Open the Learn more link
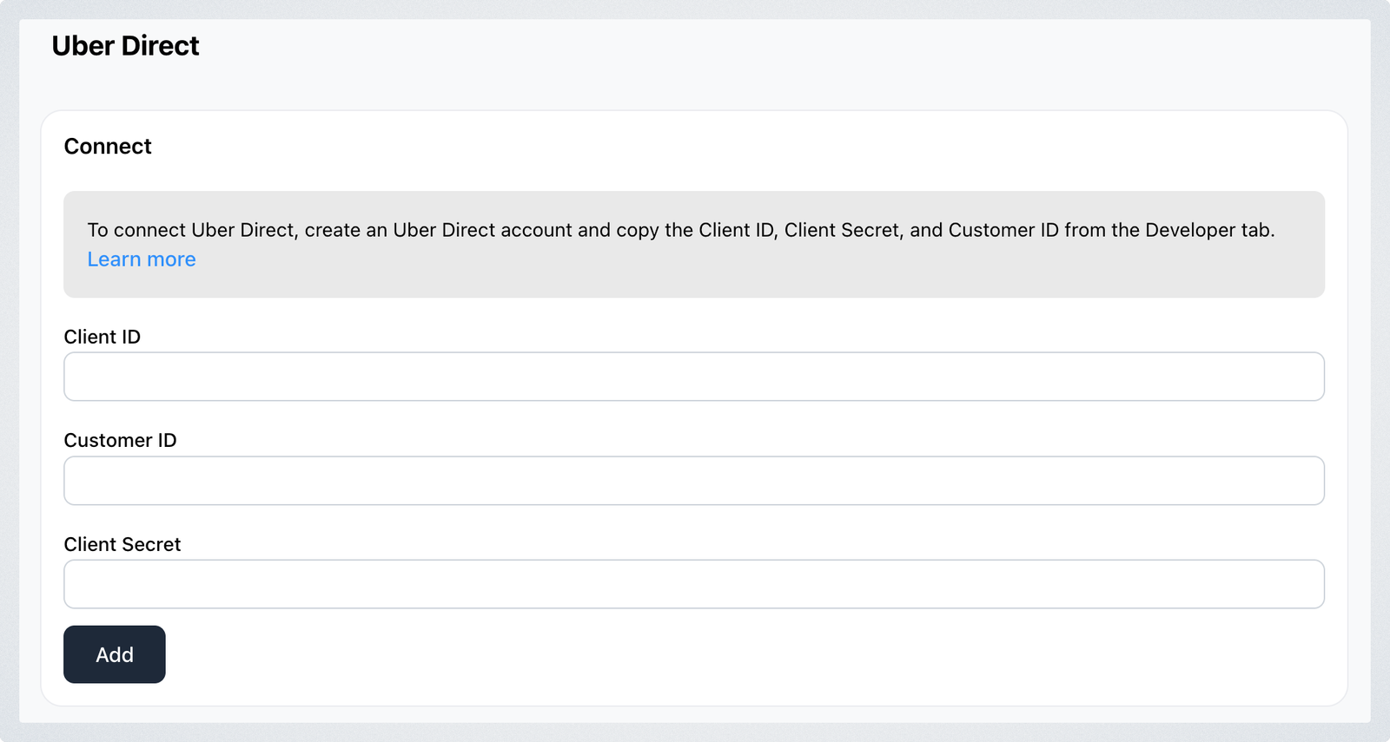The height and width of the screenshot is (742, 1390). (142, 259)
